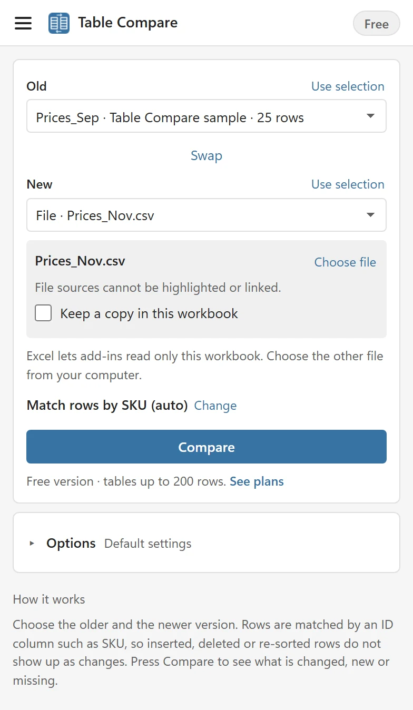Open the hamburger menu
The image size is (413, 710).
[x=23, y=23]
